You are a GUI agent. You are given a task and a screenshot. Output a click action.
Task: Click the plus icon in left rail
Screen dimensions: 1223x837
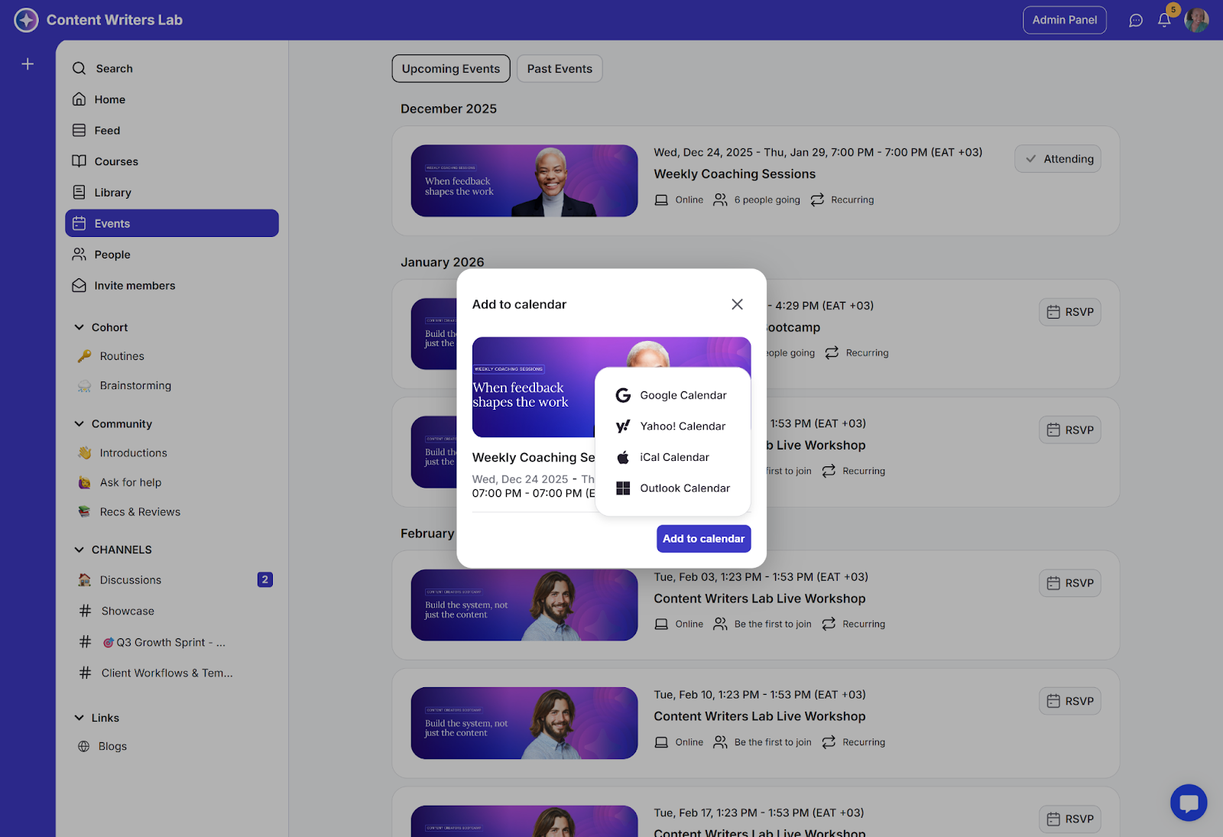pos(28,64)
